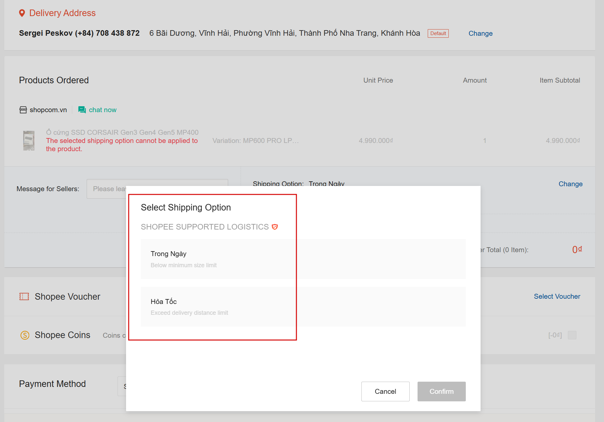Click the Shopee shield logistics icon
Viewport: 604px width, 422px height.
[x=275, y=227]
